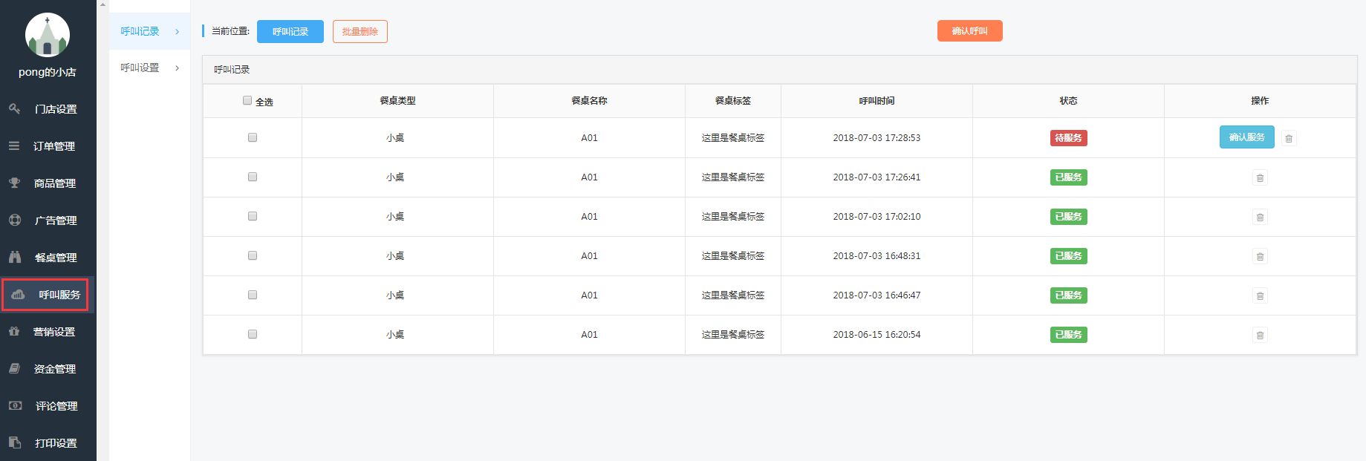Open 营销设置 in the sidebar menu

pos(53,332)
